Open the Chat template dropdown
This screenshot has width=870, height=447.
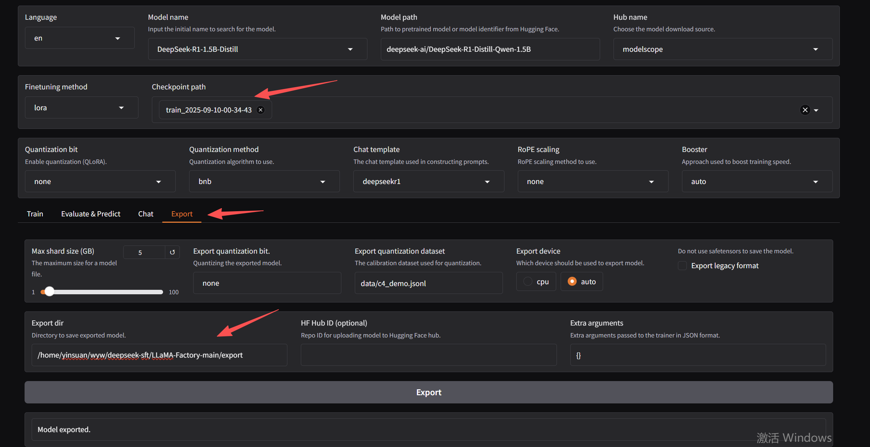(x=428, y=181)
